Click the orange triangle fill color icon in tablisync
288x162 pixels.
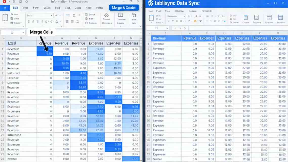[x=195, y=21]
